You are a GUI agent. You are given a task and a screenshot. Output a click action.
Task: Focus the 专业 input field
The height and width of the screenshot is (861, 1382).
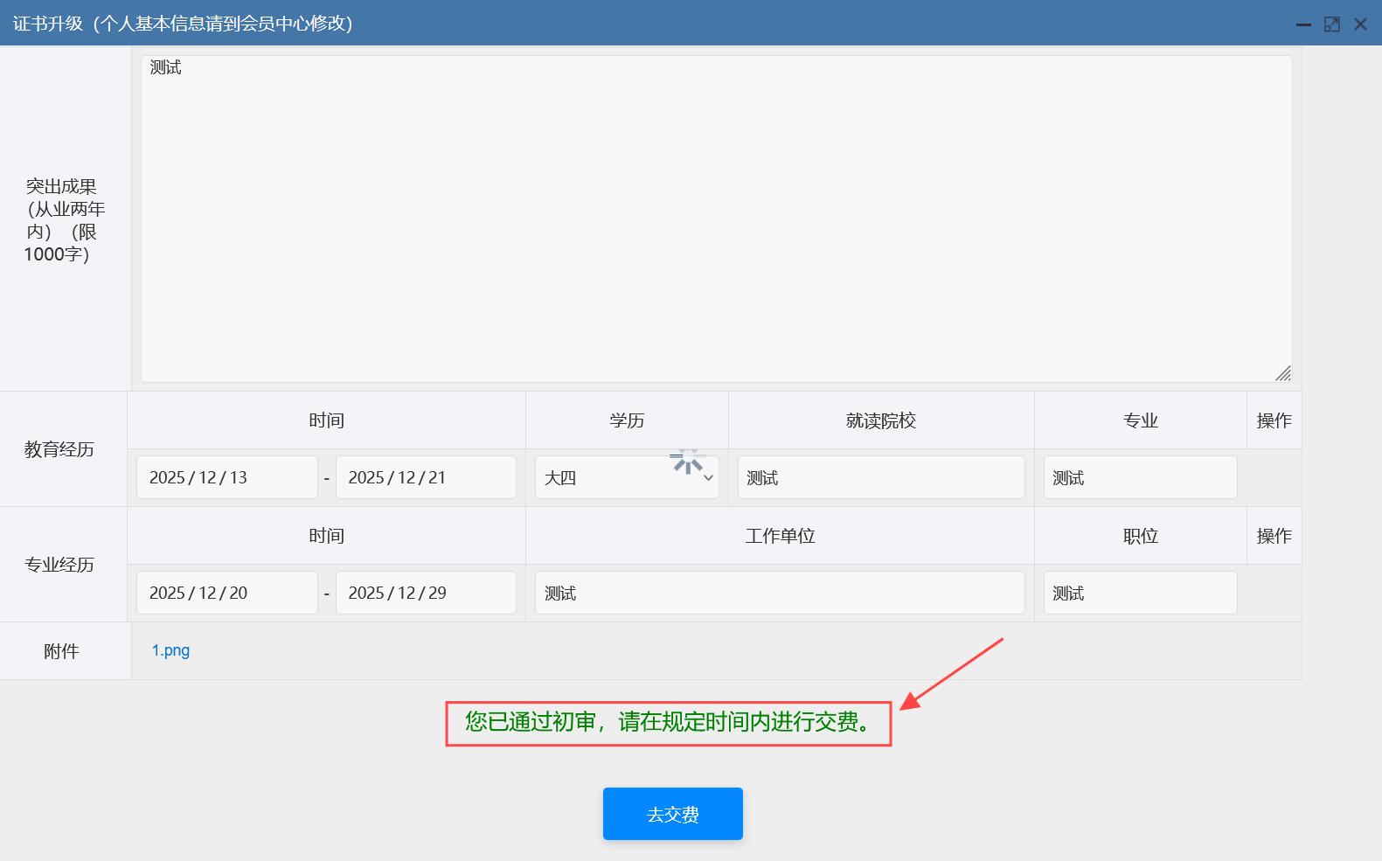pos(1140,477)
